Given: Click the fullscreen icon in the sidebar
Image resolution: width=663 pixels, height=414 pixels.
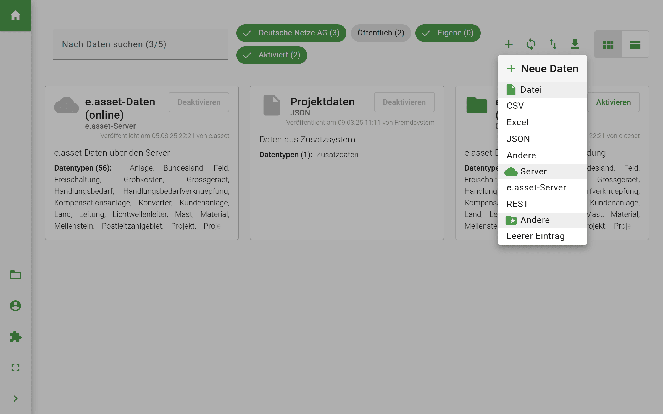Looking at the screenshot, I should (x=15, y=368).
